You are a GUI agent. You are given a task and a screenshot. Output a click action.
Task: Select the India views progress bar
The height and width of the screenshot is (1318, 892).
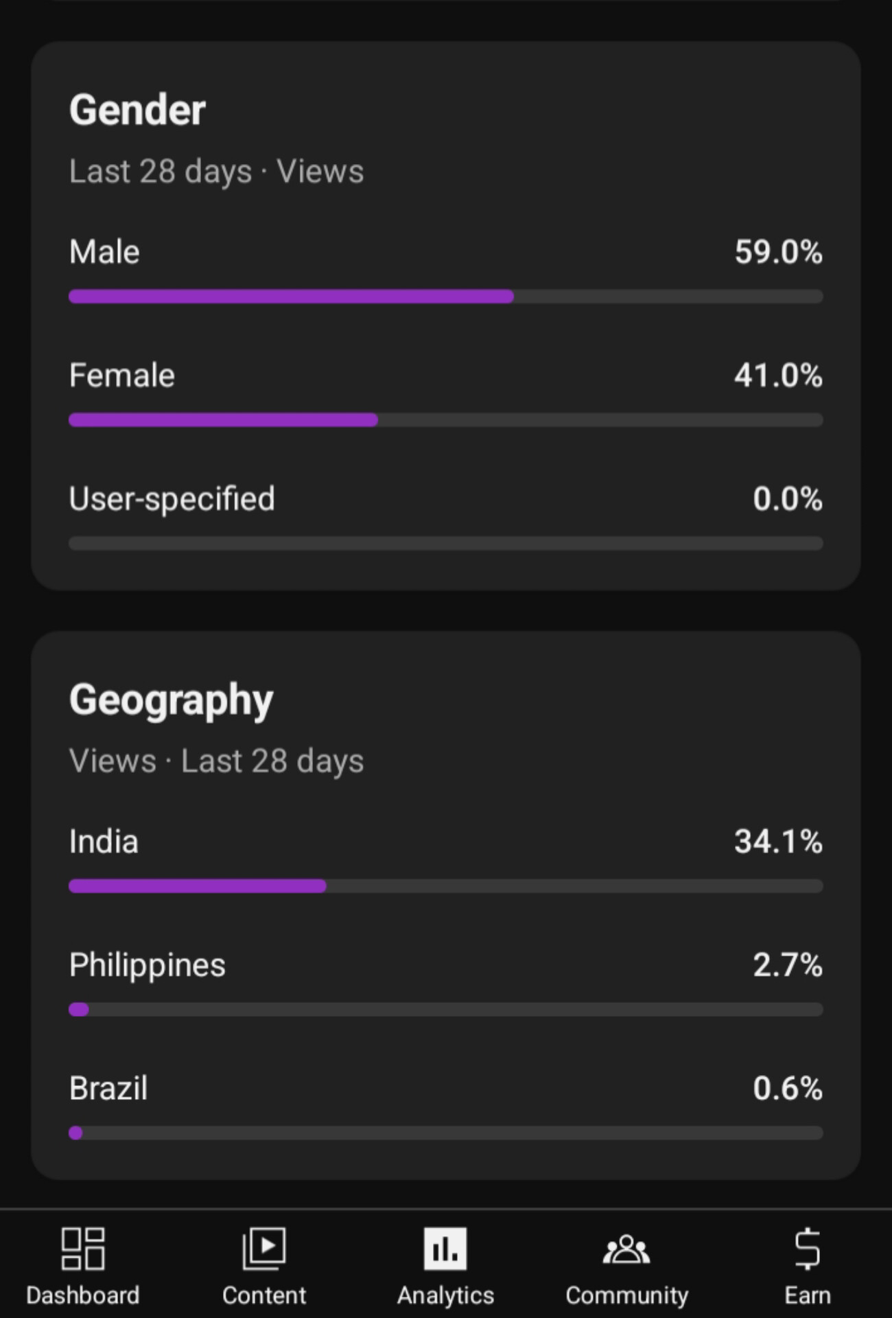coord(445,886)
